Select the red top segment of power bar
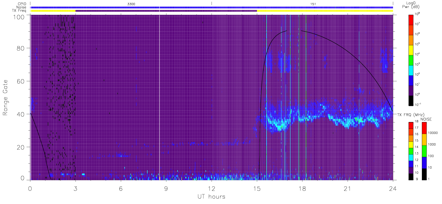The height and width of the screenshot is (204, 442). [411, 19]
